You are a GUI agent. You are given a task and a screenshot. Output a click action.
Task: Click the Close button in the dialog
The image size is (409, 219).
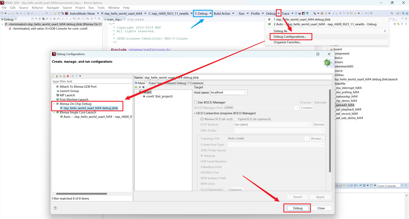click(321, 208)
